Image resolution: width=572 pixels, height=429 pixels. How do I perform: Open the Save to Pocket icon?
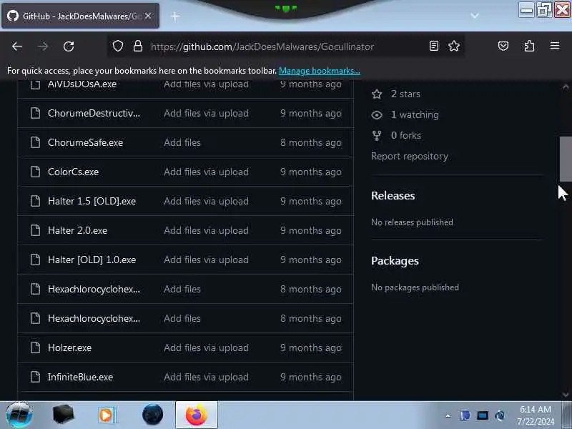coord(503,46)
